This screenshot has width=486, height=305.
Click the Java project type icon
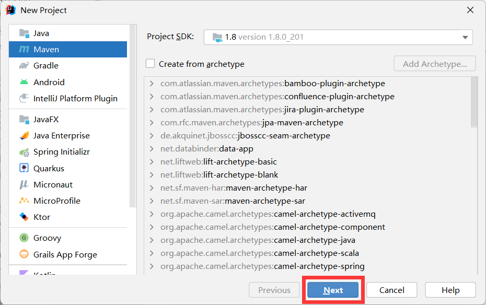pos(24,33)
